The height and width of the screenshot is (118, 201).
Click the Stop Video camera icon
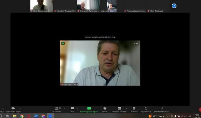tap(13, 108)
